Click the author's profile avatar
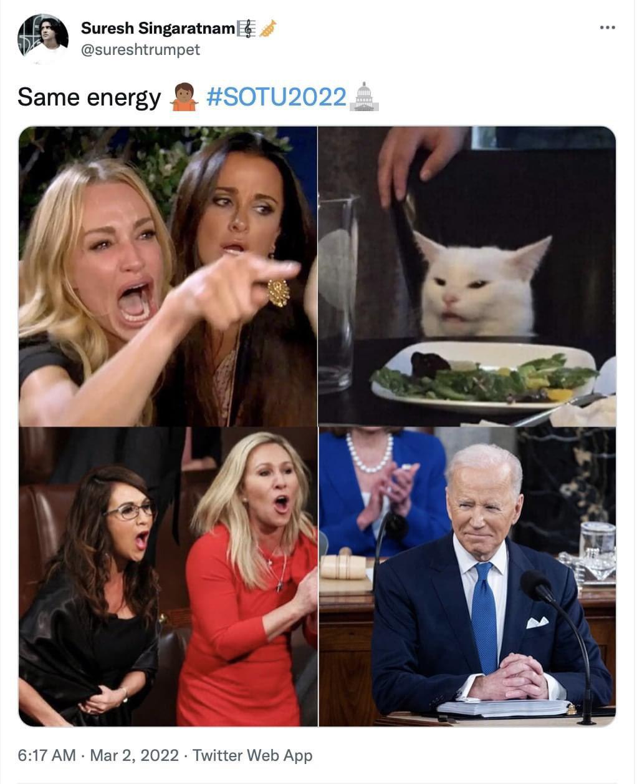 (x=43, y=39)
